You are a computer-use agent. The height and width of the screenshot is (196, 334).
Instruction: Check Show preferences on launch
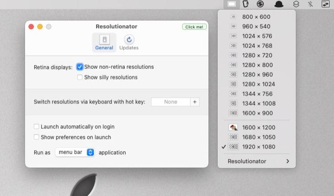coord(37,137)
